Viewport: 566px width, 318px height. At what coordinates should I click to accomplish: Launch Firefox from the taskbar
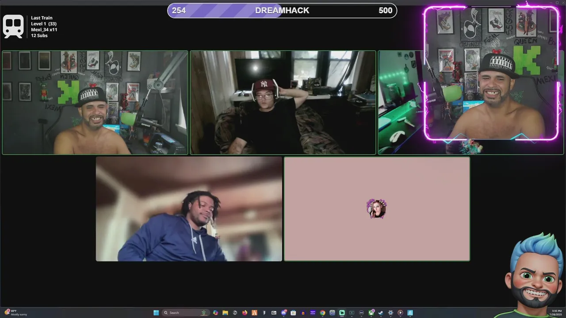pyautogui.click(x=245, y=313)
